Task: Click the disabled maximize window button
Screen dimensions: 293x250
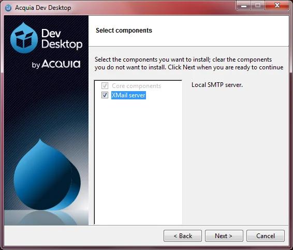Action: click(x=258, y=6)
